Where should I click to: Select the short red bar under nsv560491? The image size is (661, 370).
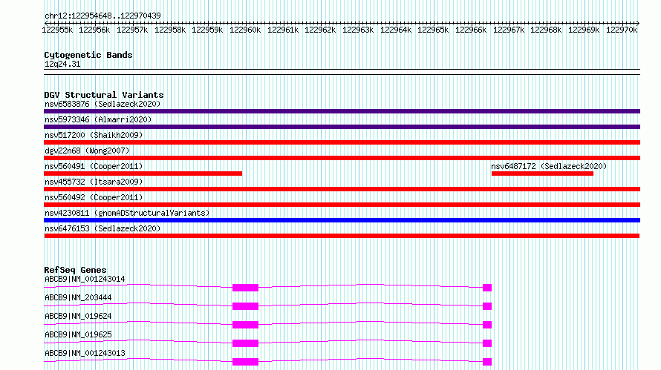point(143,174)
